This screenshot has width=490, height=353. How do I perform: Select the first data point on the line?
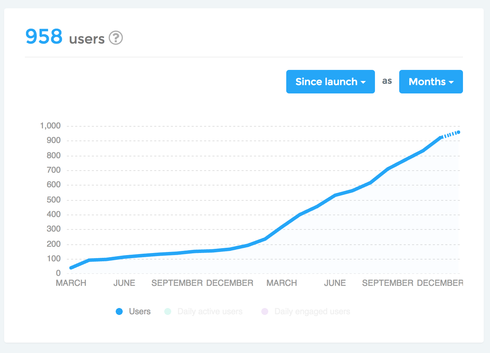tap(71, 268)
